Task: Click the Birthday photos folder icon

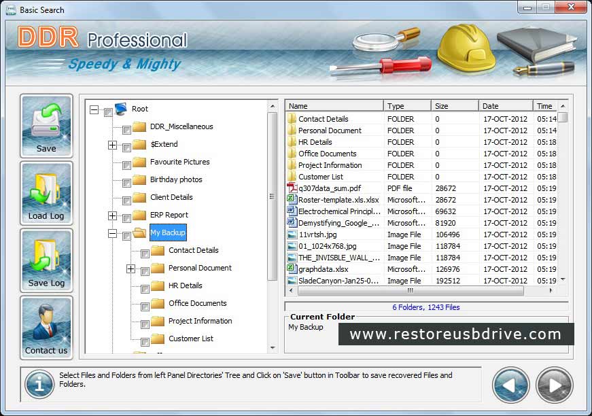Action: point(139,179)
